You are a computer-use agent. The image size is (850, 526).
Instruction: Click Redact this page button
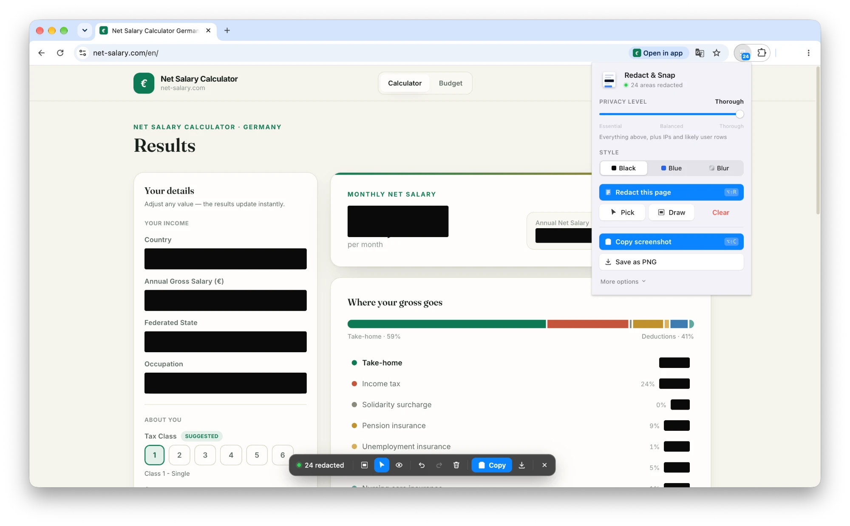click(671, 192)
